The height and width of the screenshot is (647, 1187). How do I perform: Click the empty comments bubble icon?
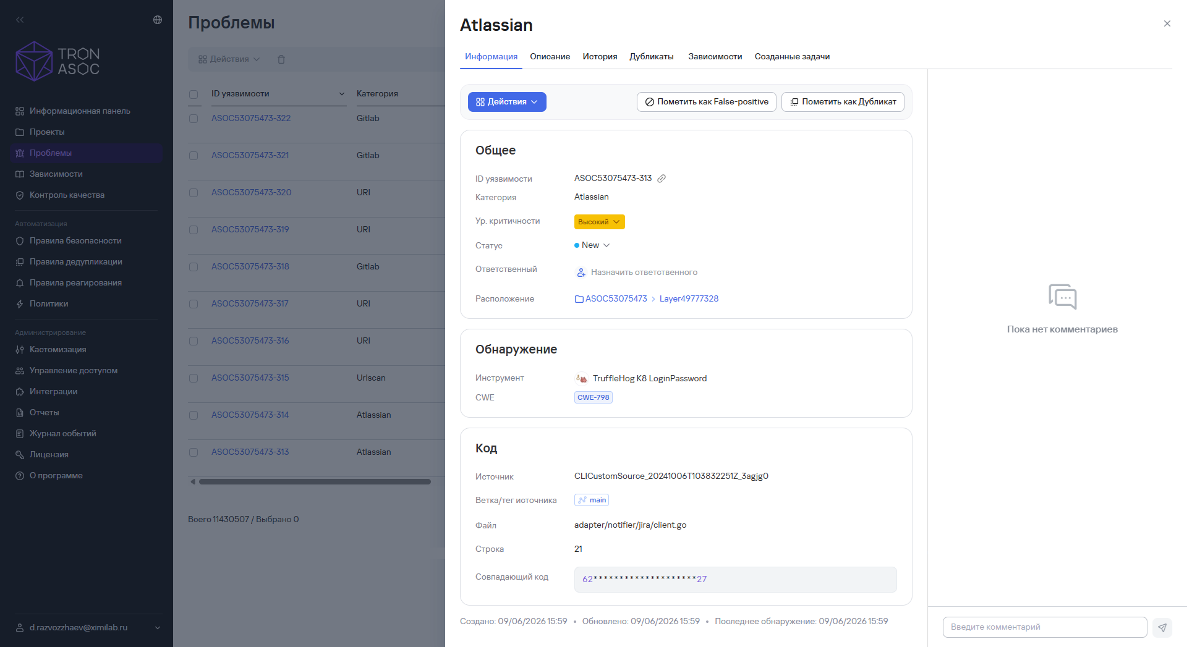(1062, 297)
